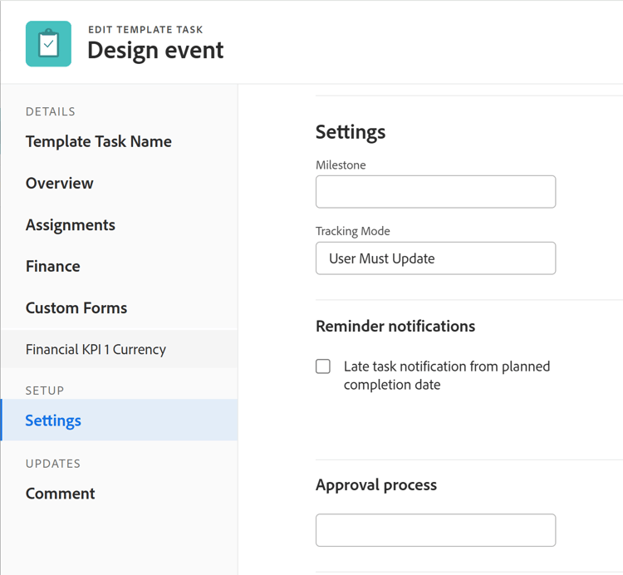
Task: Click the template task clipboard icon
Action: [48, 44]
